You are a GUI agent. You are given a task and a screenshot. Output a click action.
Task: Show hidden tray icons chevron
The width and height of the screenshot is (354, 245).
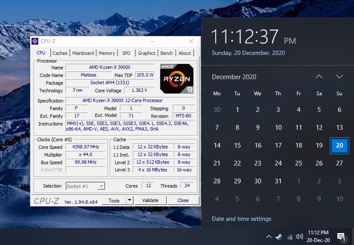point(268,236)
